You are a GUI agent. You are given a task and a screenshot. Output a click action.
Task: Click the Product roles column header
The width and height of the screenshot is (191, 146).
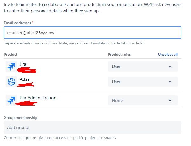[119, 55]
